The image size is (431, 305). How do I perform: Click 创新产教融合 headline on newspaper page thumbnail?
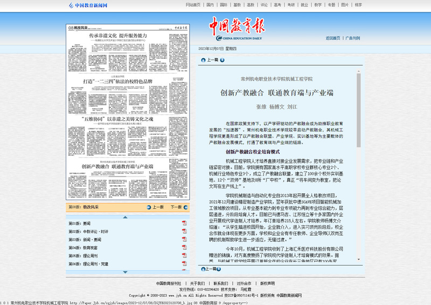click(x=117, y=167)
